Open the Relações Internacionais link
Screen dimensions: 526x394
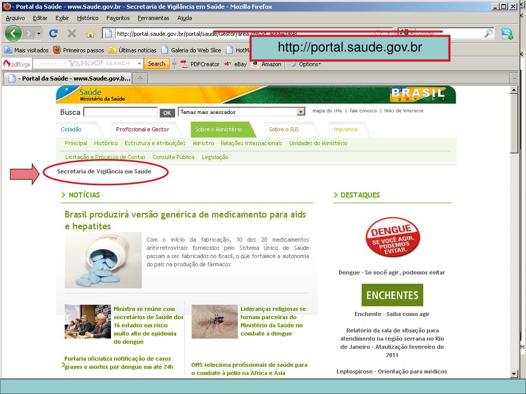[x=252, y=143]
